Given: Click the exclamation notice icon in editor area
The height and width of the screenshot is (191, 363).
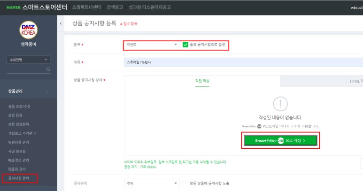Looking at the screenshot, I should coord(280,104).
